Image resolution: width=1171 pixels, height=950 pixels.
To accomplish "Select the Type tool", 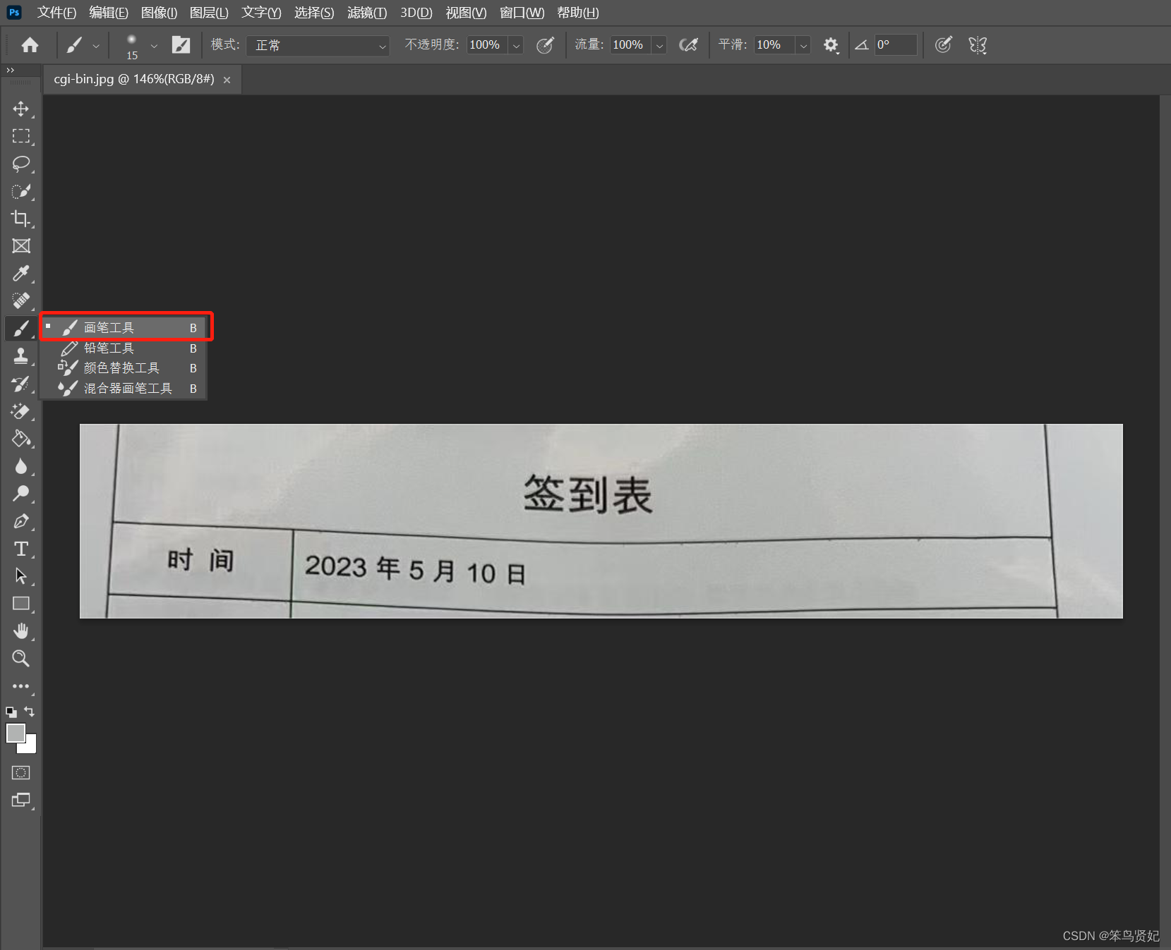I will point(21,549).
